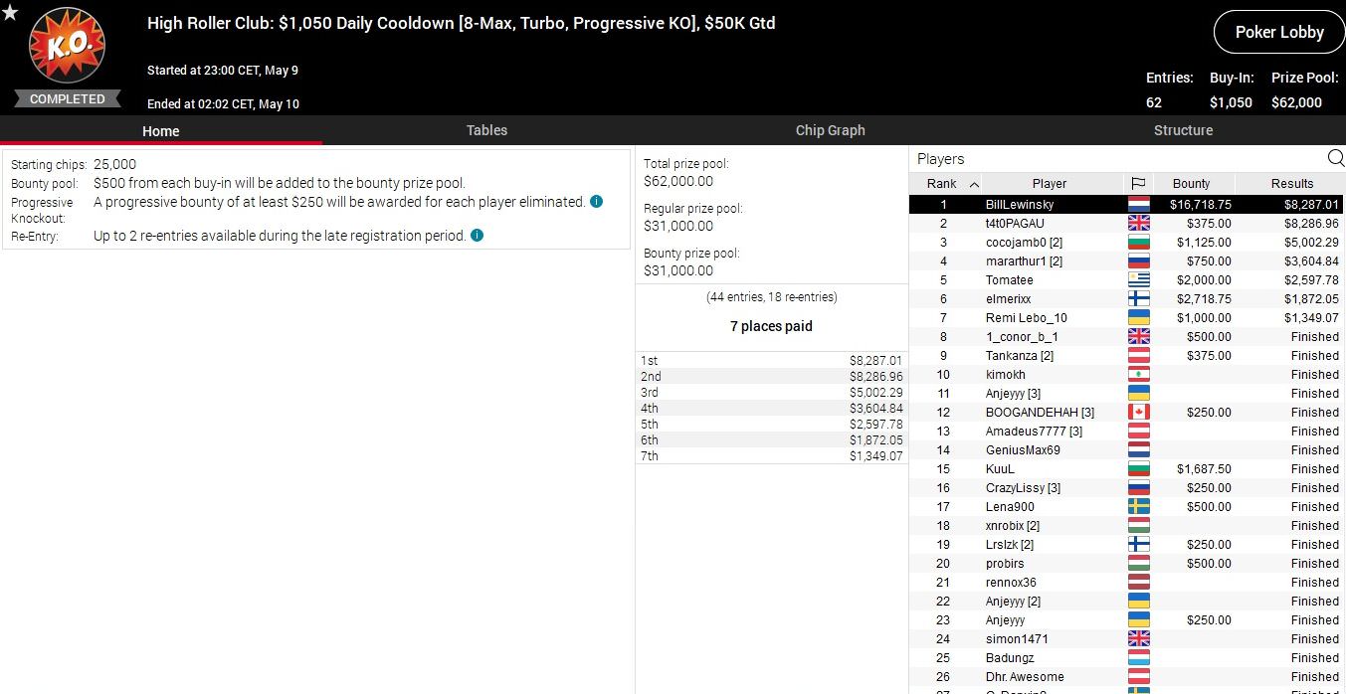Image resolution: width=1346 pixels, height=694 pixels.
Task: Sort by Player column header
Action: click(x=1049, y=184)
